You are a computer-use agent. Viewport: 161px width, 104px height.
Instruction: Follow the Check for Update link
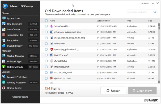(x=20, y=97)
